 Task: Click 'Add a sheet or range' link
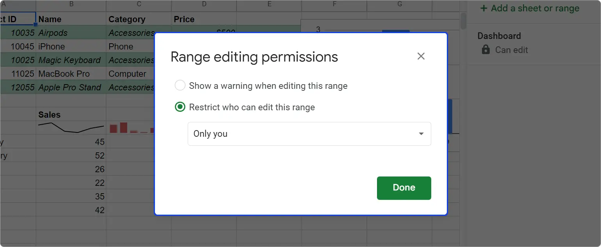point(535,9)
